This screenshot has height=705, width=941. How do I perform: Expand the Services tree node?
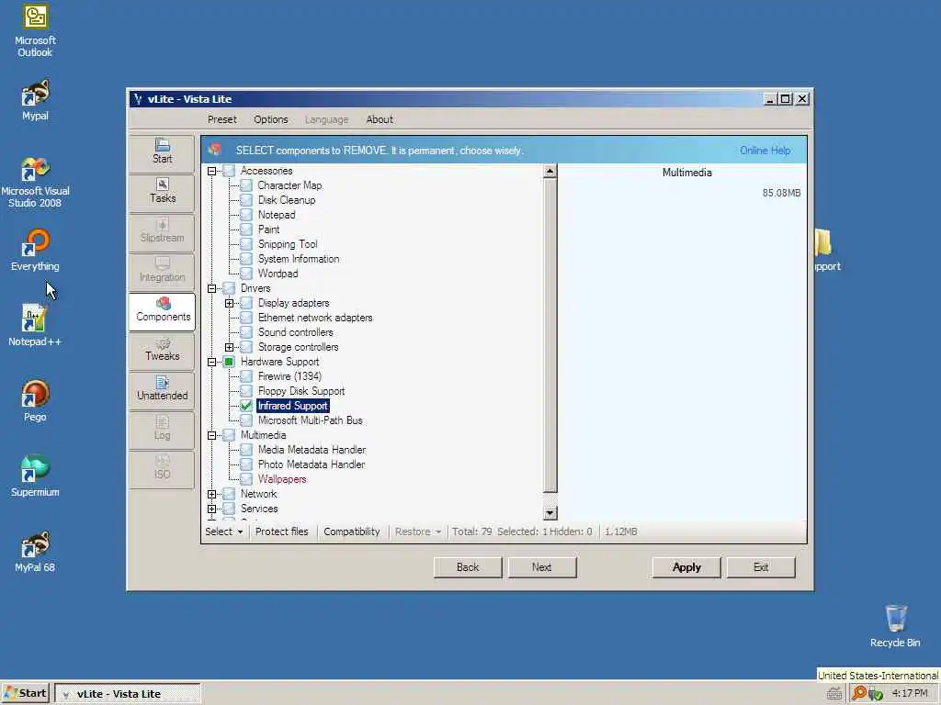pyautogui.click(x=212, y=509)
